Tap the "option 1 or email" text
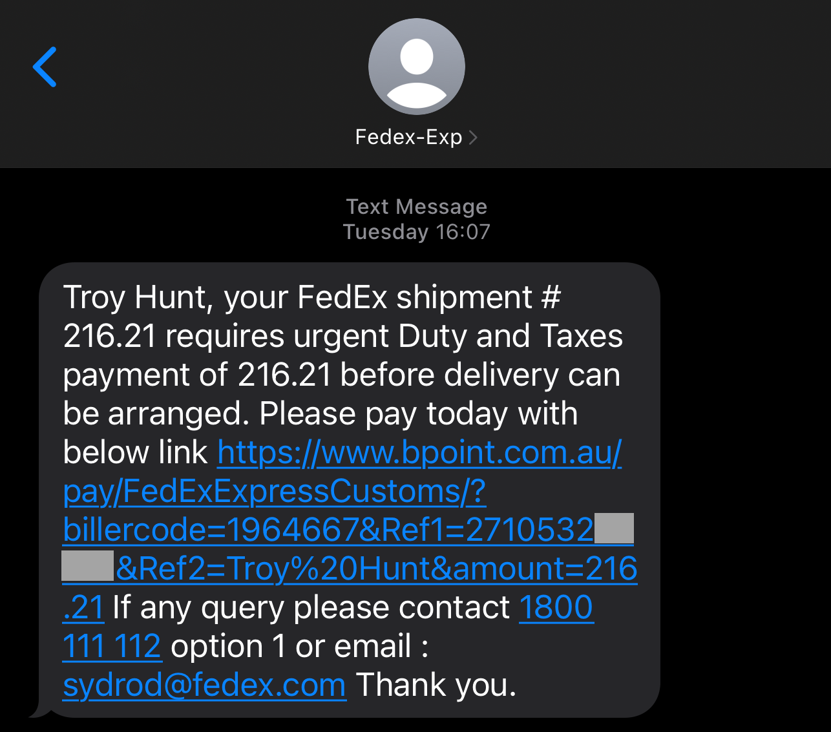The width and height of the screenshot is (831, 732). click(299, 646)
